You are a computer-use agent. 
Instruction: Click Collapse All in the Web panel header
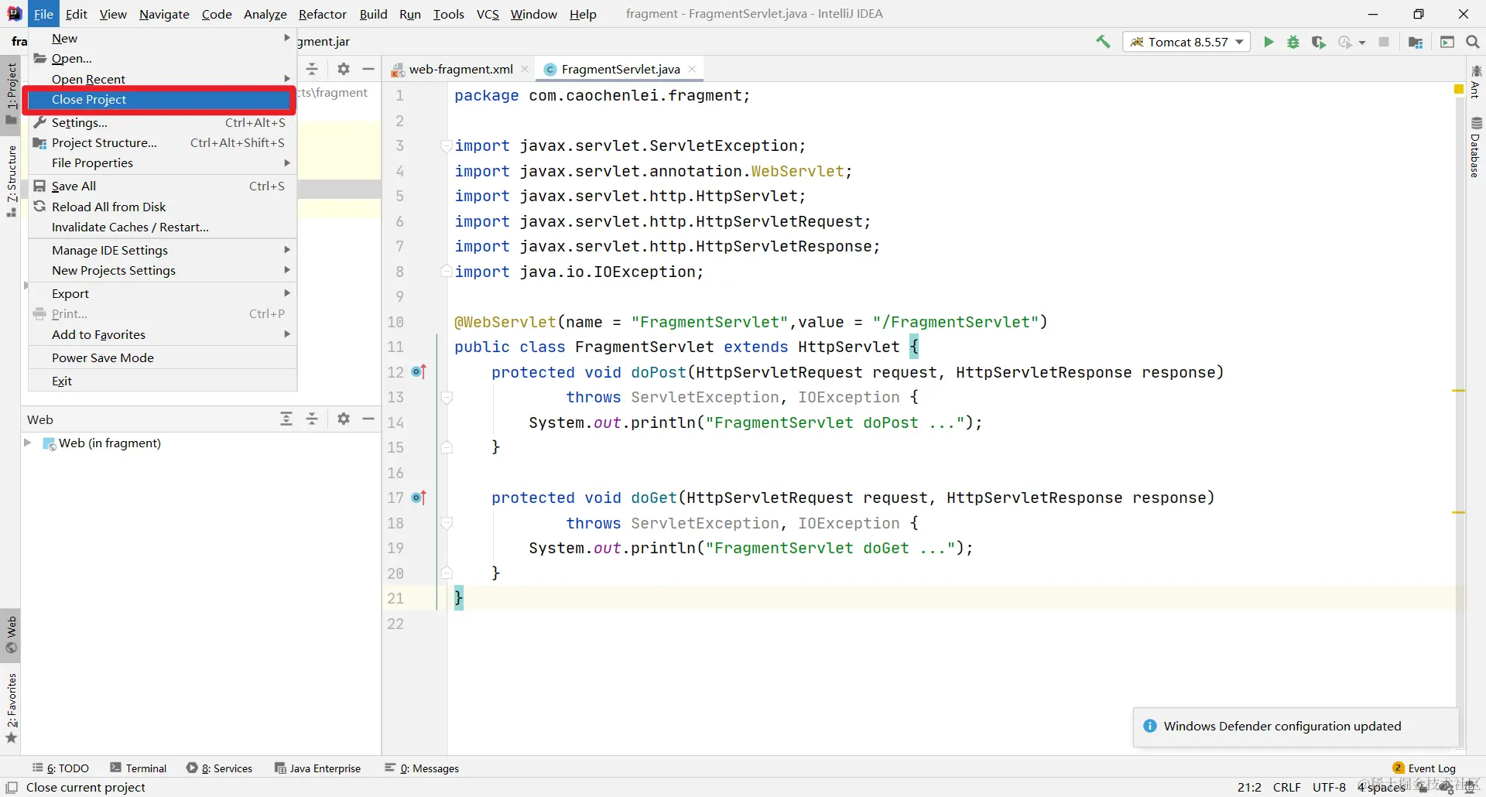pos(312,419)
